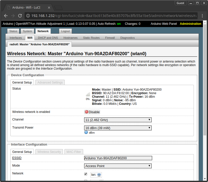This screenshot has height=182, width=208.
Task: Click the site info icon in address bar
Action: (28, 16)
